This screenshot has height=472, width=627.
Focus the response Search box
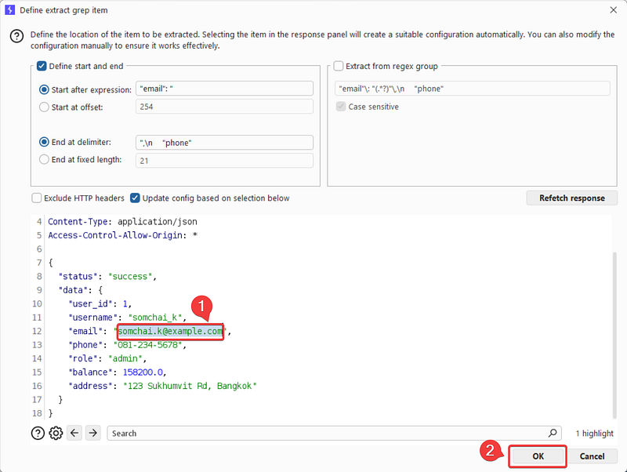pos(334,434)
